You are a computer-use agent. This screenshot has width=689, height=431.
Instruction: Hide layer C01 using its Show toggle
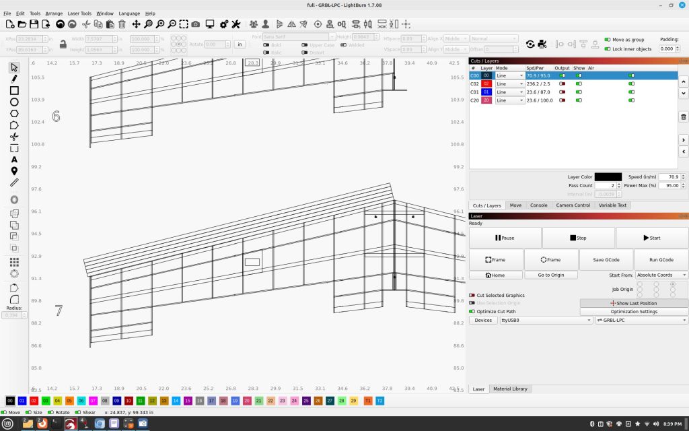pos(578,92)
